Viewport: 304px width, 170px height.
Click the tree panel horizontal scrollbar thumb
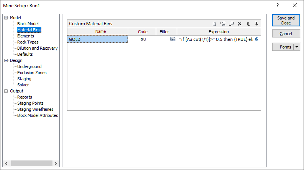pos(32,163)
